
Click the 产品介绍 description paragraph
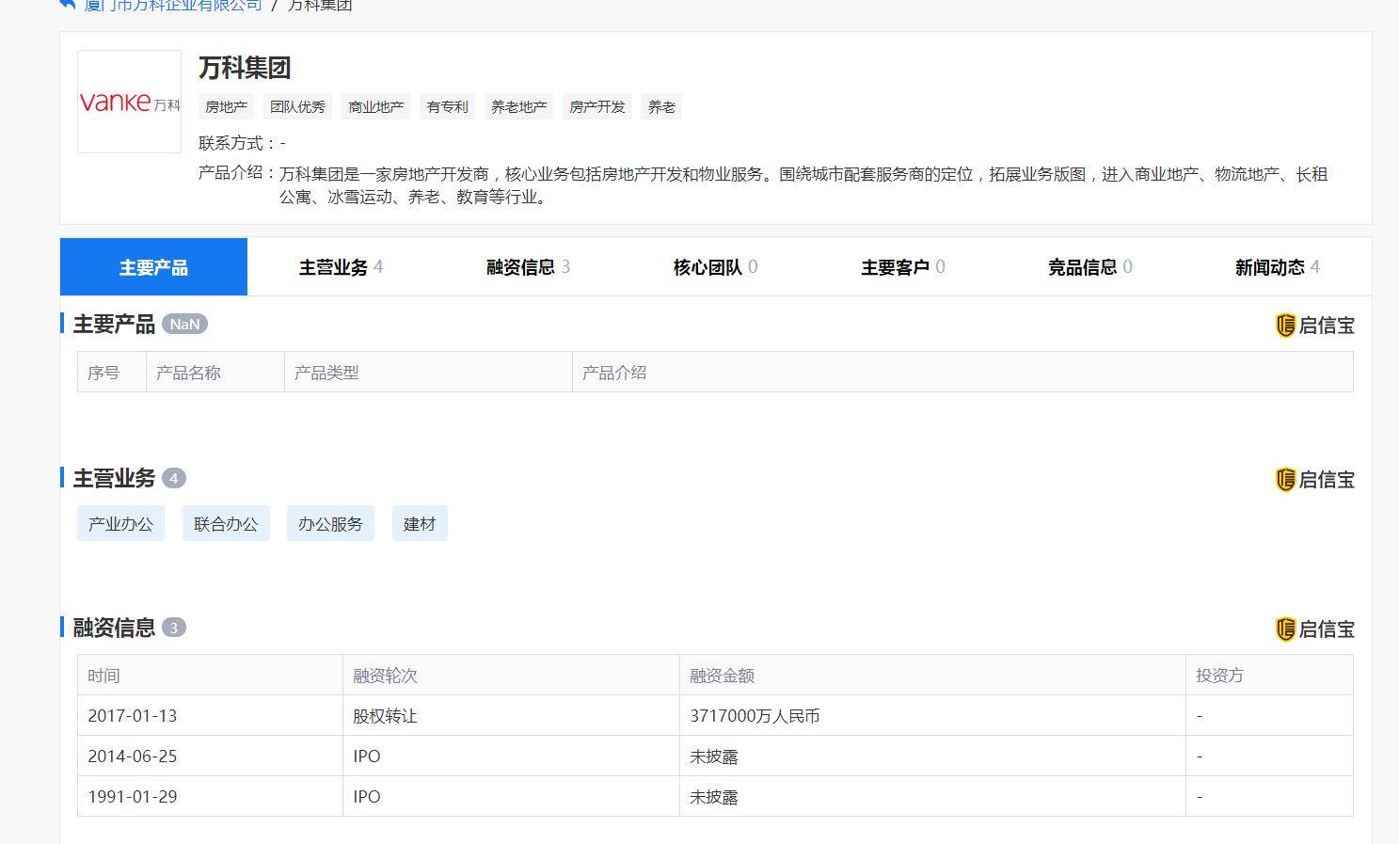click(803, 185)
